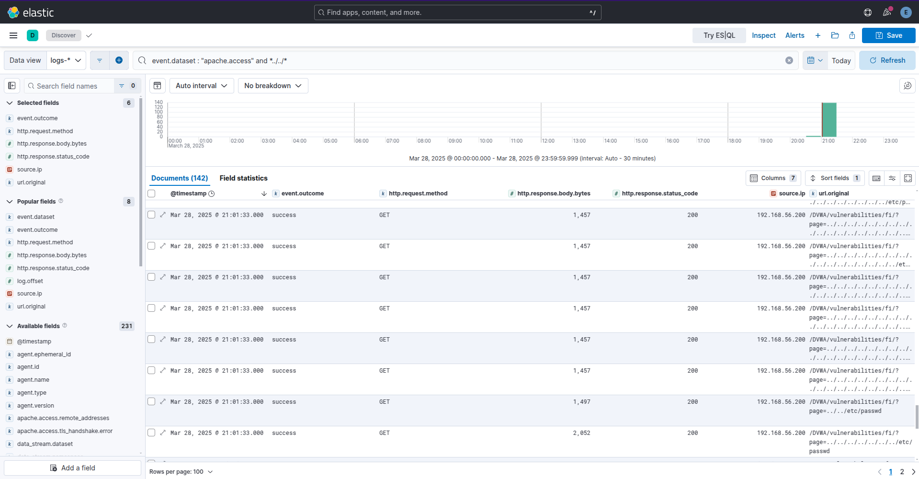Switch to the Field statistics tab
Screen dimensions: 919x479
click(x=243, y=178)
